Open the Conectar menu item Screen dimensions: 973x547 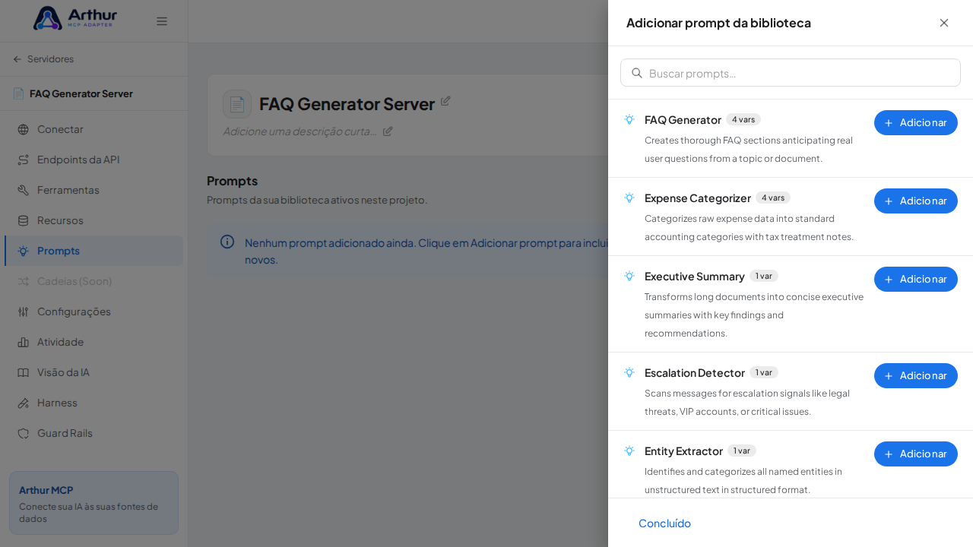coord(93,129)
